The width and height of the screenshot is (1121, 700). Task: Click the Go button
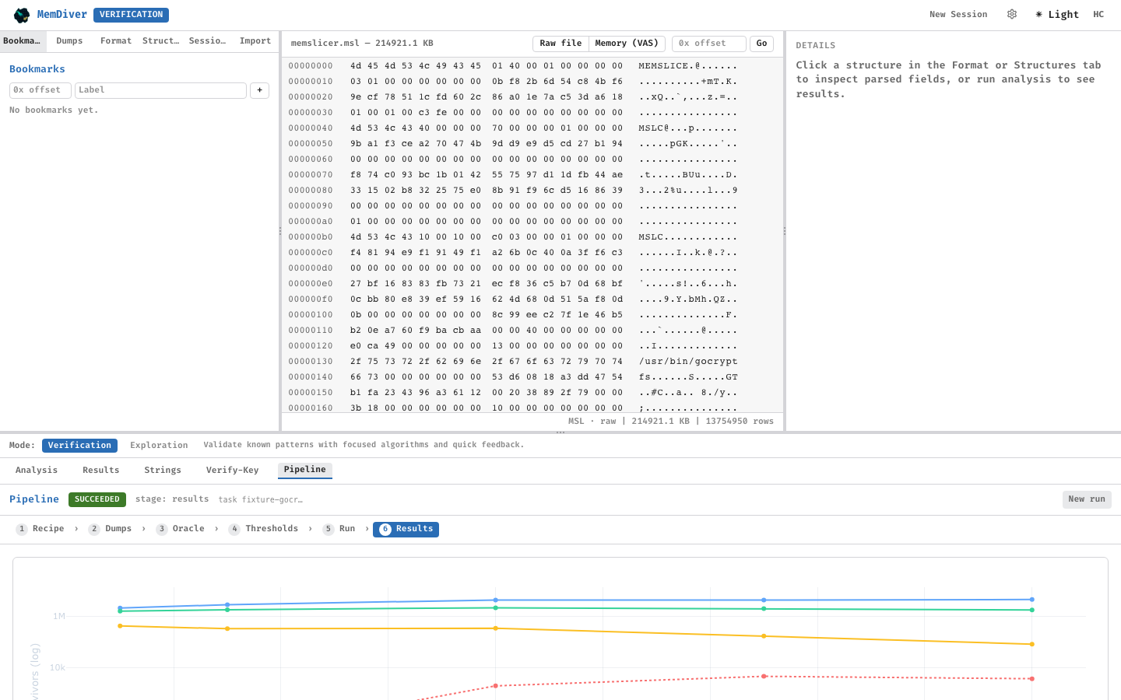pos(761,44)
